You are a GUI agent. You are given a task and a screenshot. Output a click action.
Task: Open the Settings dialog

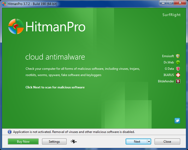(x=54, y=141)
